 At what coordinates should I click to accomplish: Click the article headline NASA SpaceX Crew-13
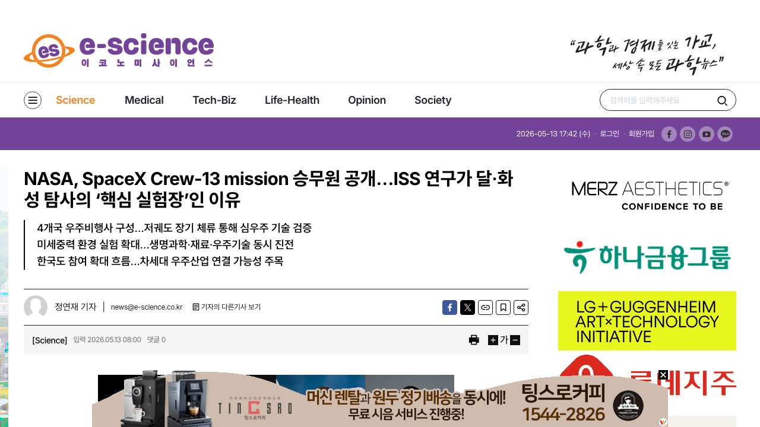click(x=268, y=189)
